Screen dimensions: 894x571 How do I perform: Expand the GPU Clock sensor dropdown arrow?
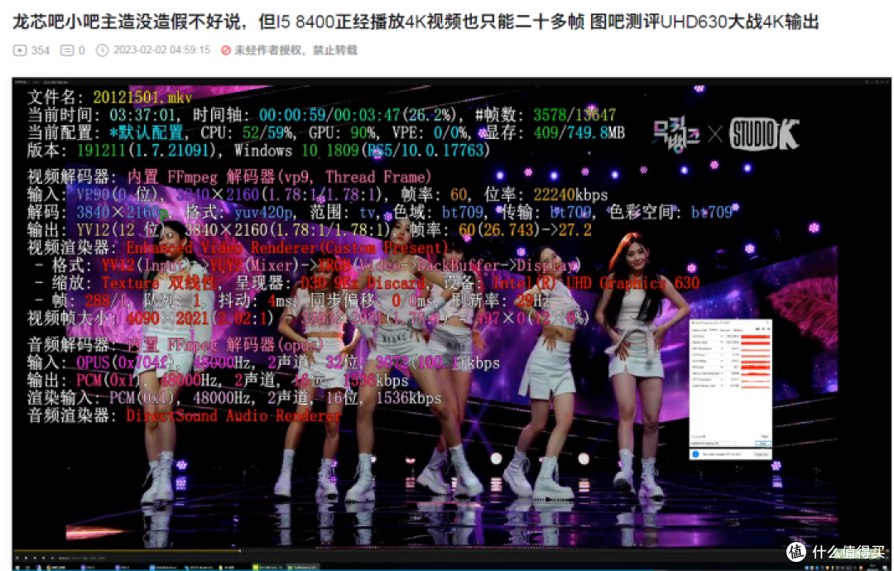click(721, 336)
